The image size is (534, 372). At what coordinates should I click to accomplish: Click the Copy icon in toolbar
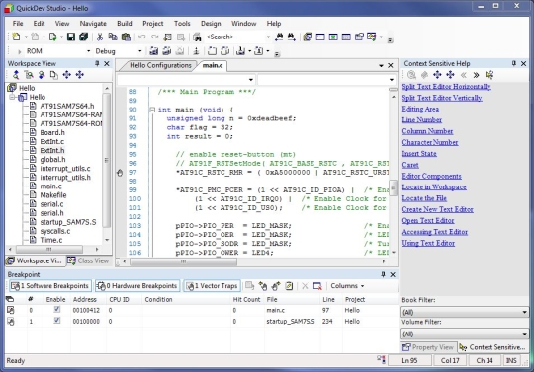click(113, 37)
